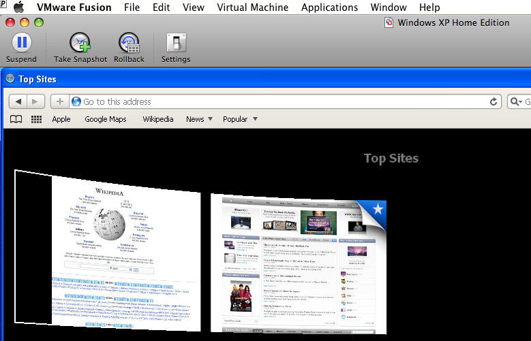The image size is (531, 341).
Task: Open the Apple menu
Action: [x=19, y=7]
